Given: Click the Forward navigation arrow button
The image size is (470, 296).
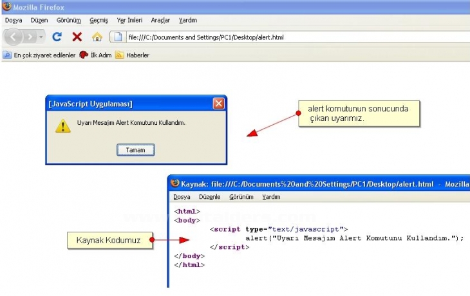Looking at the screenshot, I should 30,37.
